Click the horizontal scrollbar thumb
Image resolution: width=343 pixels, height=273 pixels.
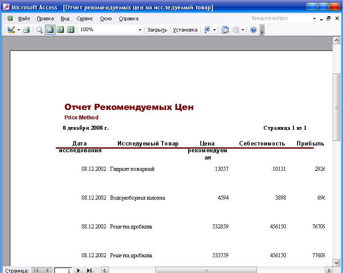point(206,270)
